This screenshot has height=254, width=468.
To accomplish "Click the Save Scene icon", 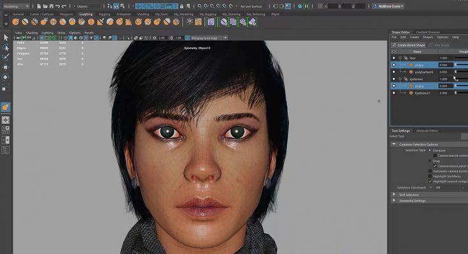I will pyautogui.click(x=52, y=6).
